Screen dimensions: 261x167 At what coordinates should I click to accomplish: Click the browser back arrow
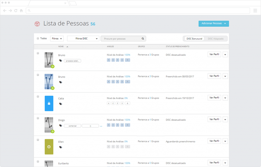point(5,11)
